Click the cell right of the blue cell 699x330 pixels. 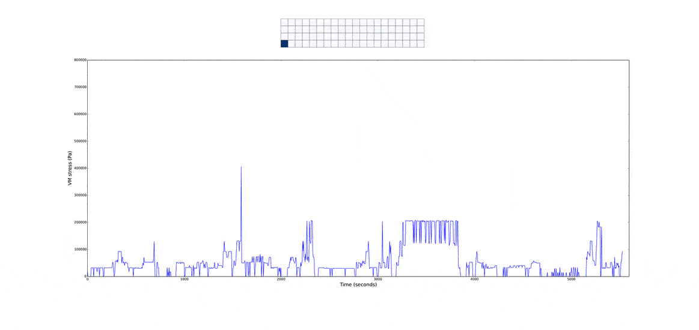click(x=292, y=44)
